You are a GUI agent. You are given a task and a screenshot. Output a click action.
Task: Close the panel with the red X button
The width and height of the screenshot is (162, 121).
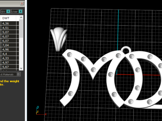point(22,3)
